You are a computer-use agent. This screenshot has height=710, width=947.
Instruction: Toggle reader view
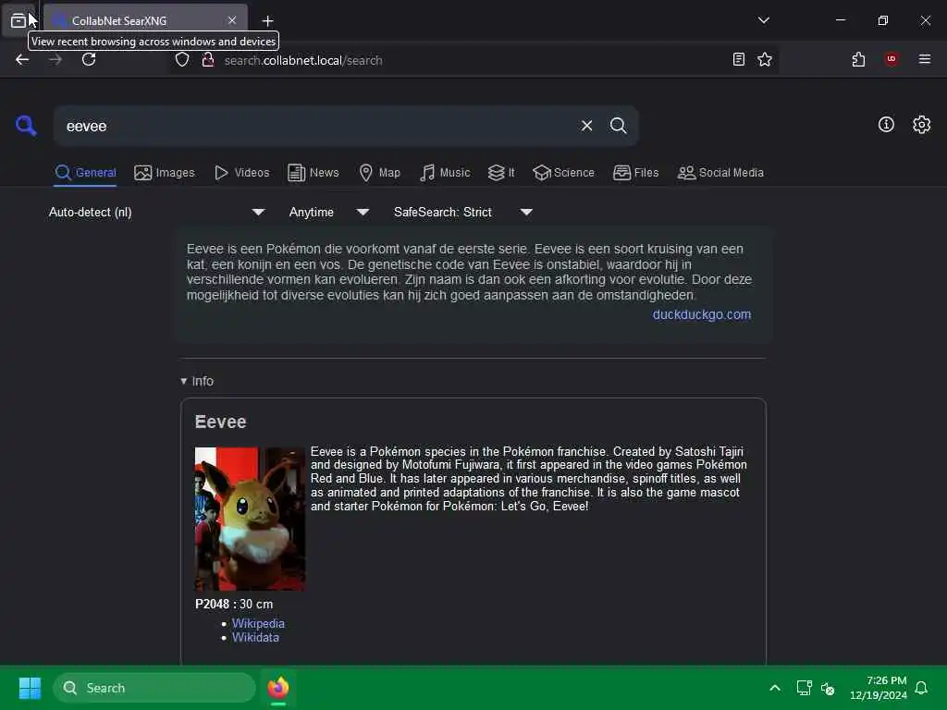click(738, 60)
